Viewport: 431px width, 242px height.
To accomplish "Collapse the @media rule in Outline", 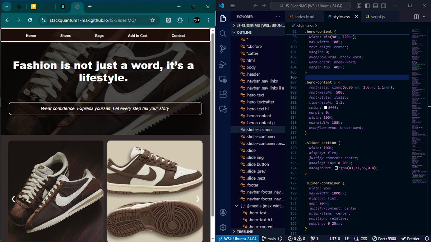I will click(x=237, y=206).
